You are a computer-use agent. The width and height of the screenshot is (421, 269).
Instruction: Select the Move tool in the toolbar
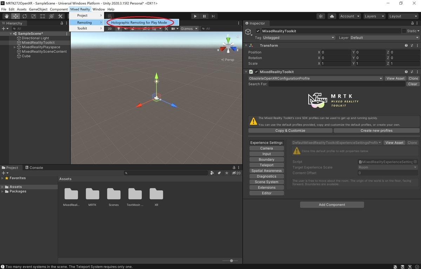tap(16, 16)
